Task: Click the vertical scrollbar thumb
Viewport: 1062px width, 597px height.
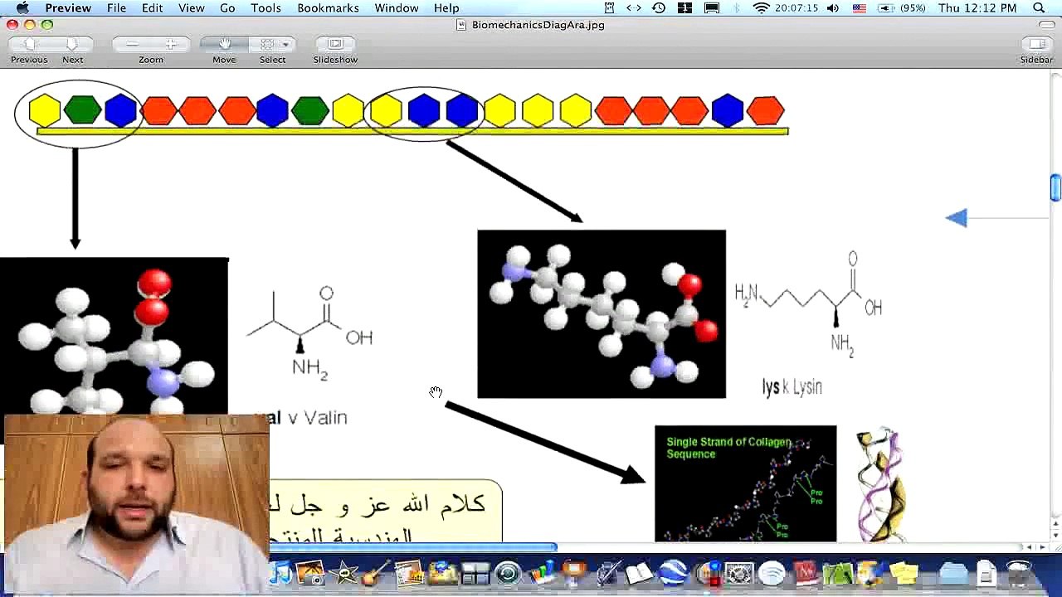Action: pos(1055,187)
